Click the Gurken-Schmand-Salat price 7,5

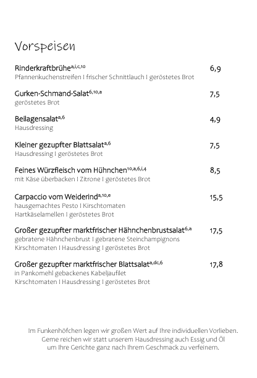[x=214, y=94]
